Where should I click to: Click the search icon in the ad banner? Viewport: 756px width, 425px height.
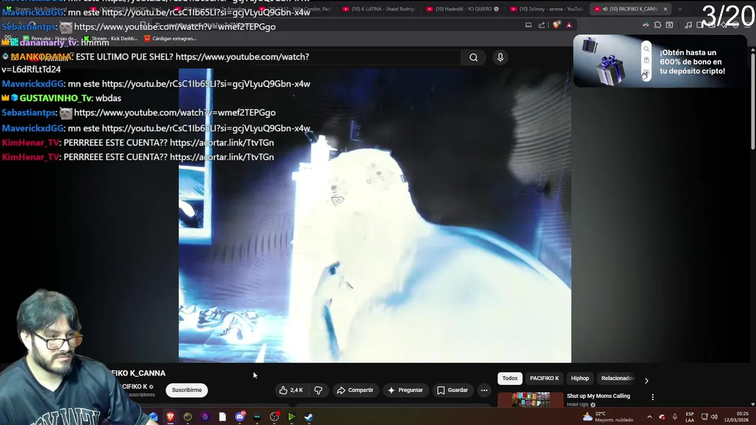tap(646, 49)
